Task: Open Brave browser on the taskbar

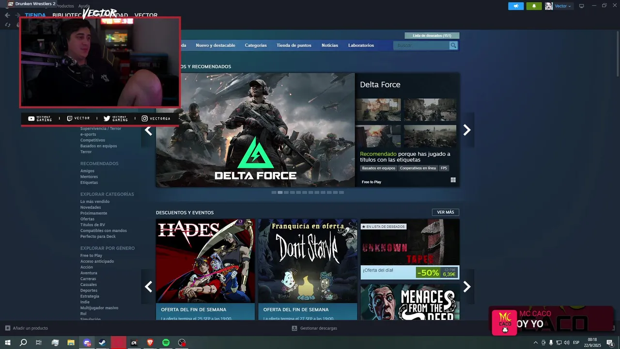Action: (150, 343)
